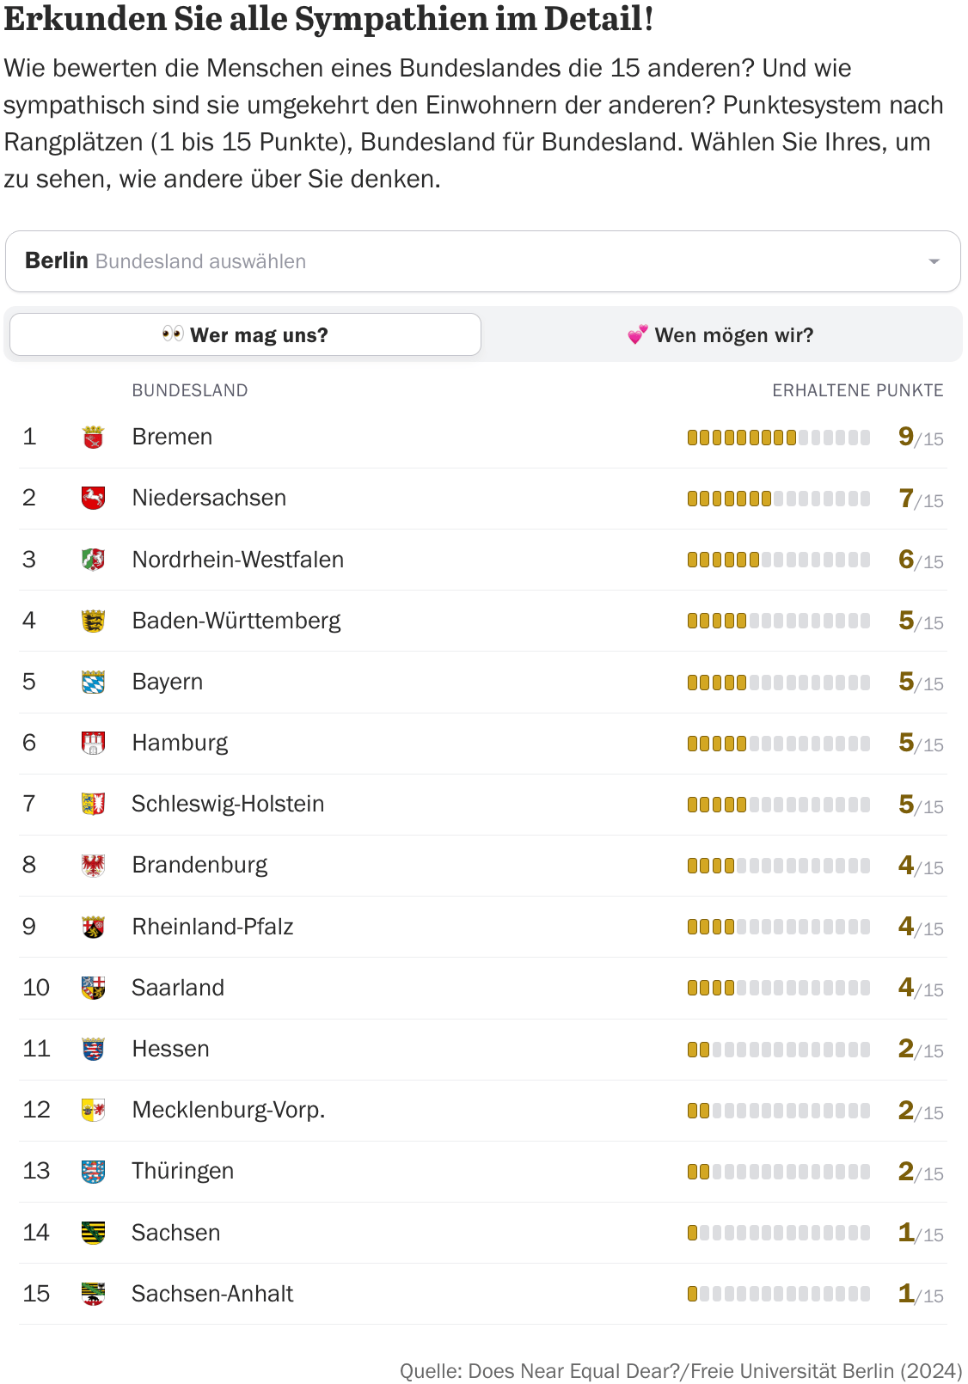The width and height of the screenshot is (968, 1384).
Task: Click the Sachsen-Anhalt points bar
Action: (778, 1294)
